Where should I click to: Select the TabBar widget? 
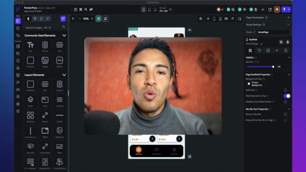click(45, 133)
